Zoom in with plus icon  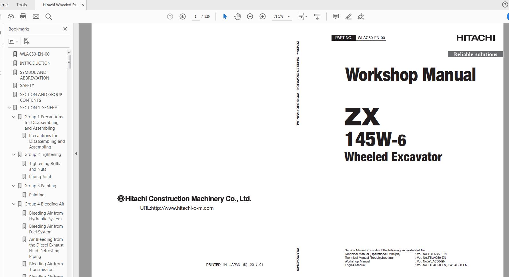pos(263,17)
